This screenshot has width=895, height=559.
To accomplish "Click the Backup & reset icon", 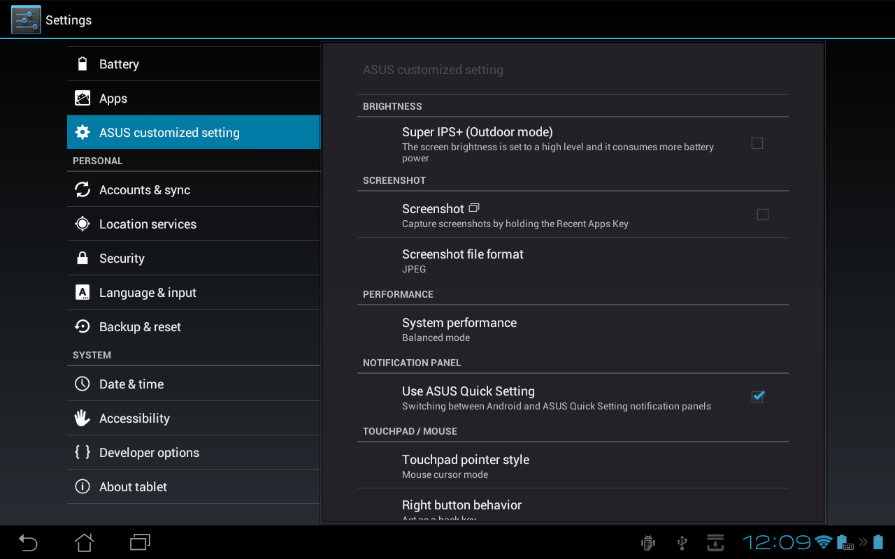I will (x=83, y=327).
